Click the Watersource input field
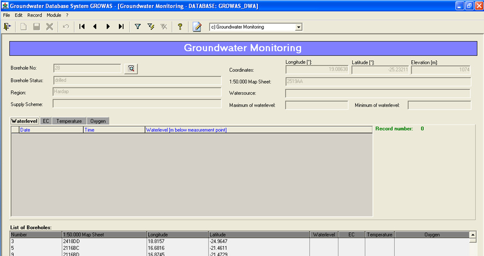This screenshot has height=256, width=484. coord(378,93)
